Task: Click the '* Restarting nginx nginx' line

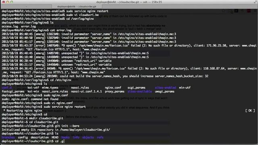Action: pos(23,111)
